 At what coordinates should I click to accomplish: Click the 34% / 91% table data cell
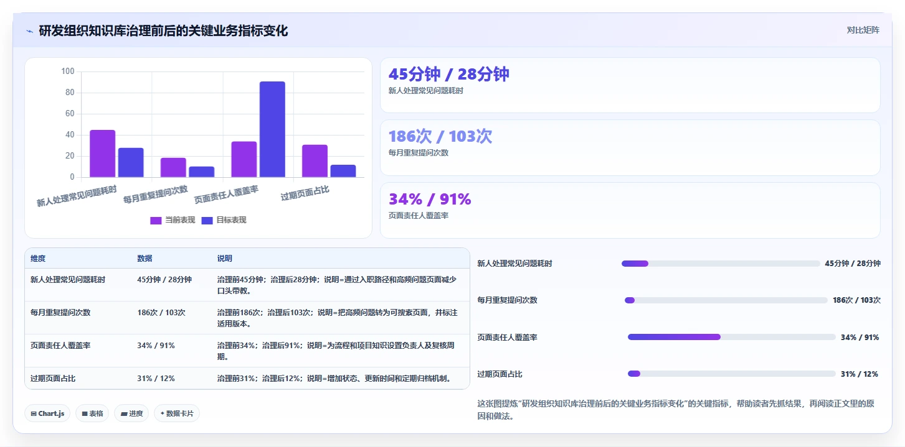click(156, 346)
